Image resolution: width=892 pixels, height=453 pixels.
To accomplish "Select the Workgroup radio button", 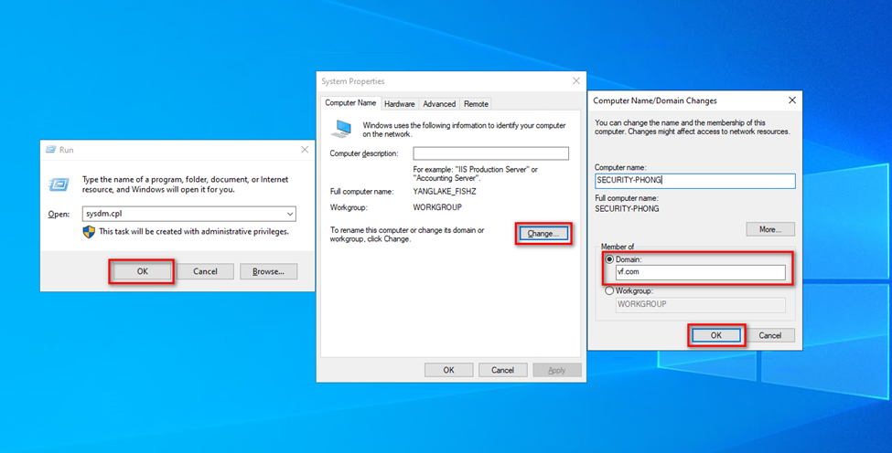I will [x=609, y=290].
